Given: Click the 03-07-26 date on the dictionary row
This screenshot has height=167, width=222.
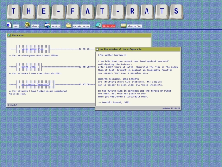Looking at the screenshot, I should point(84,85).
